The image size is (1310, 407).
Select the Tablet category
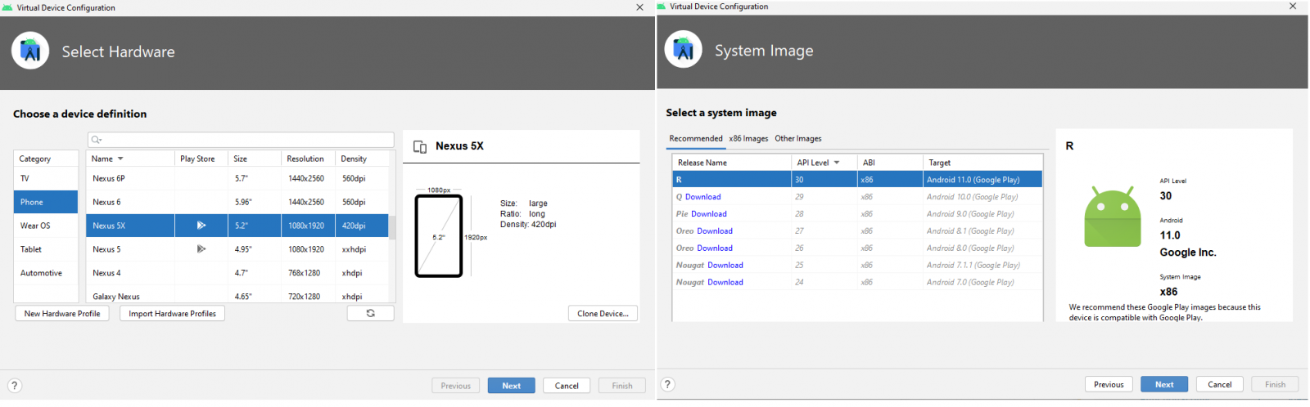31,249
